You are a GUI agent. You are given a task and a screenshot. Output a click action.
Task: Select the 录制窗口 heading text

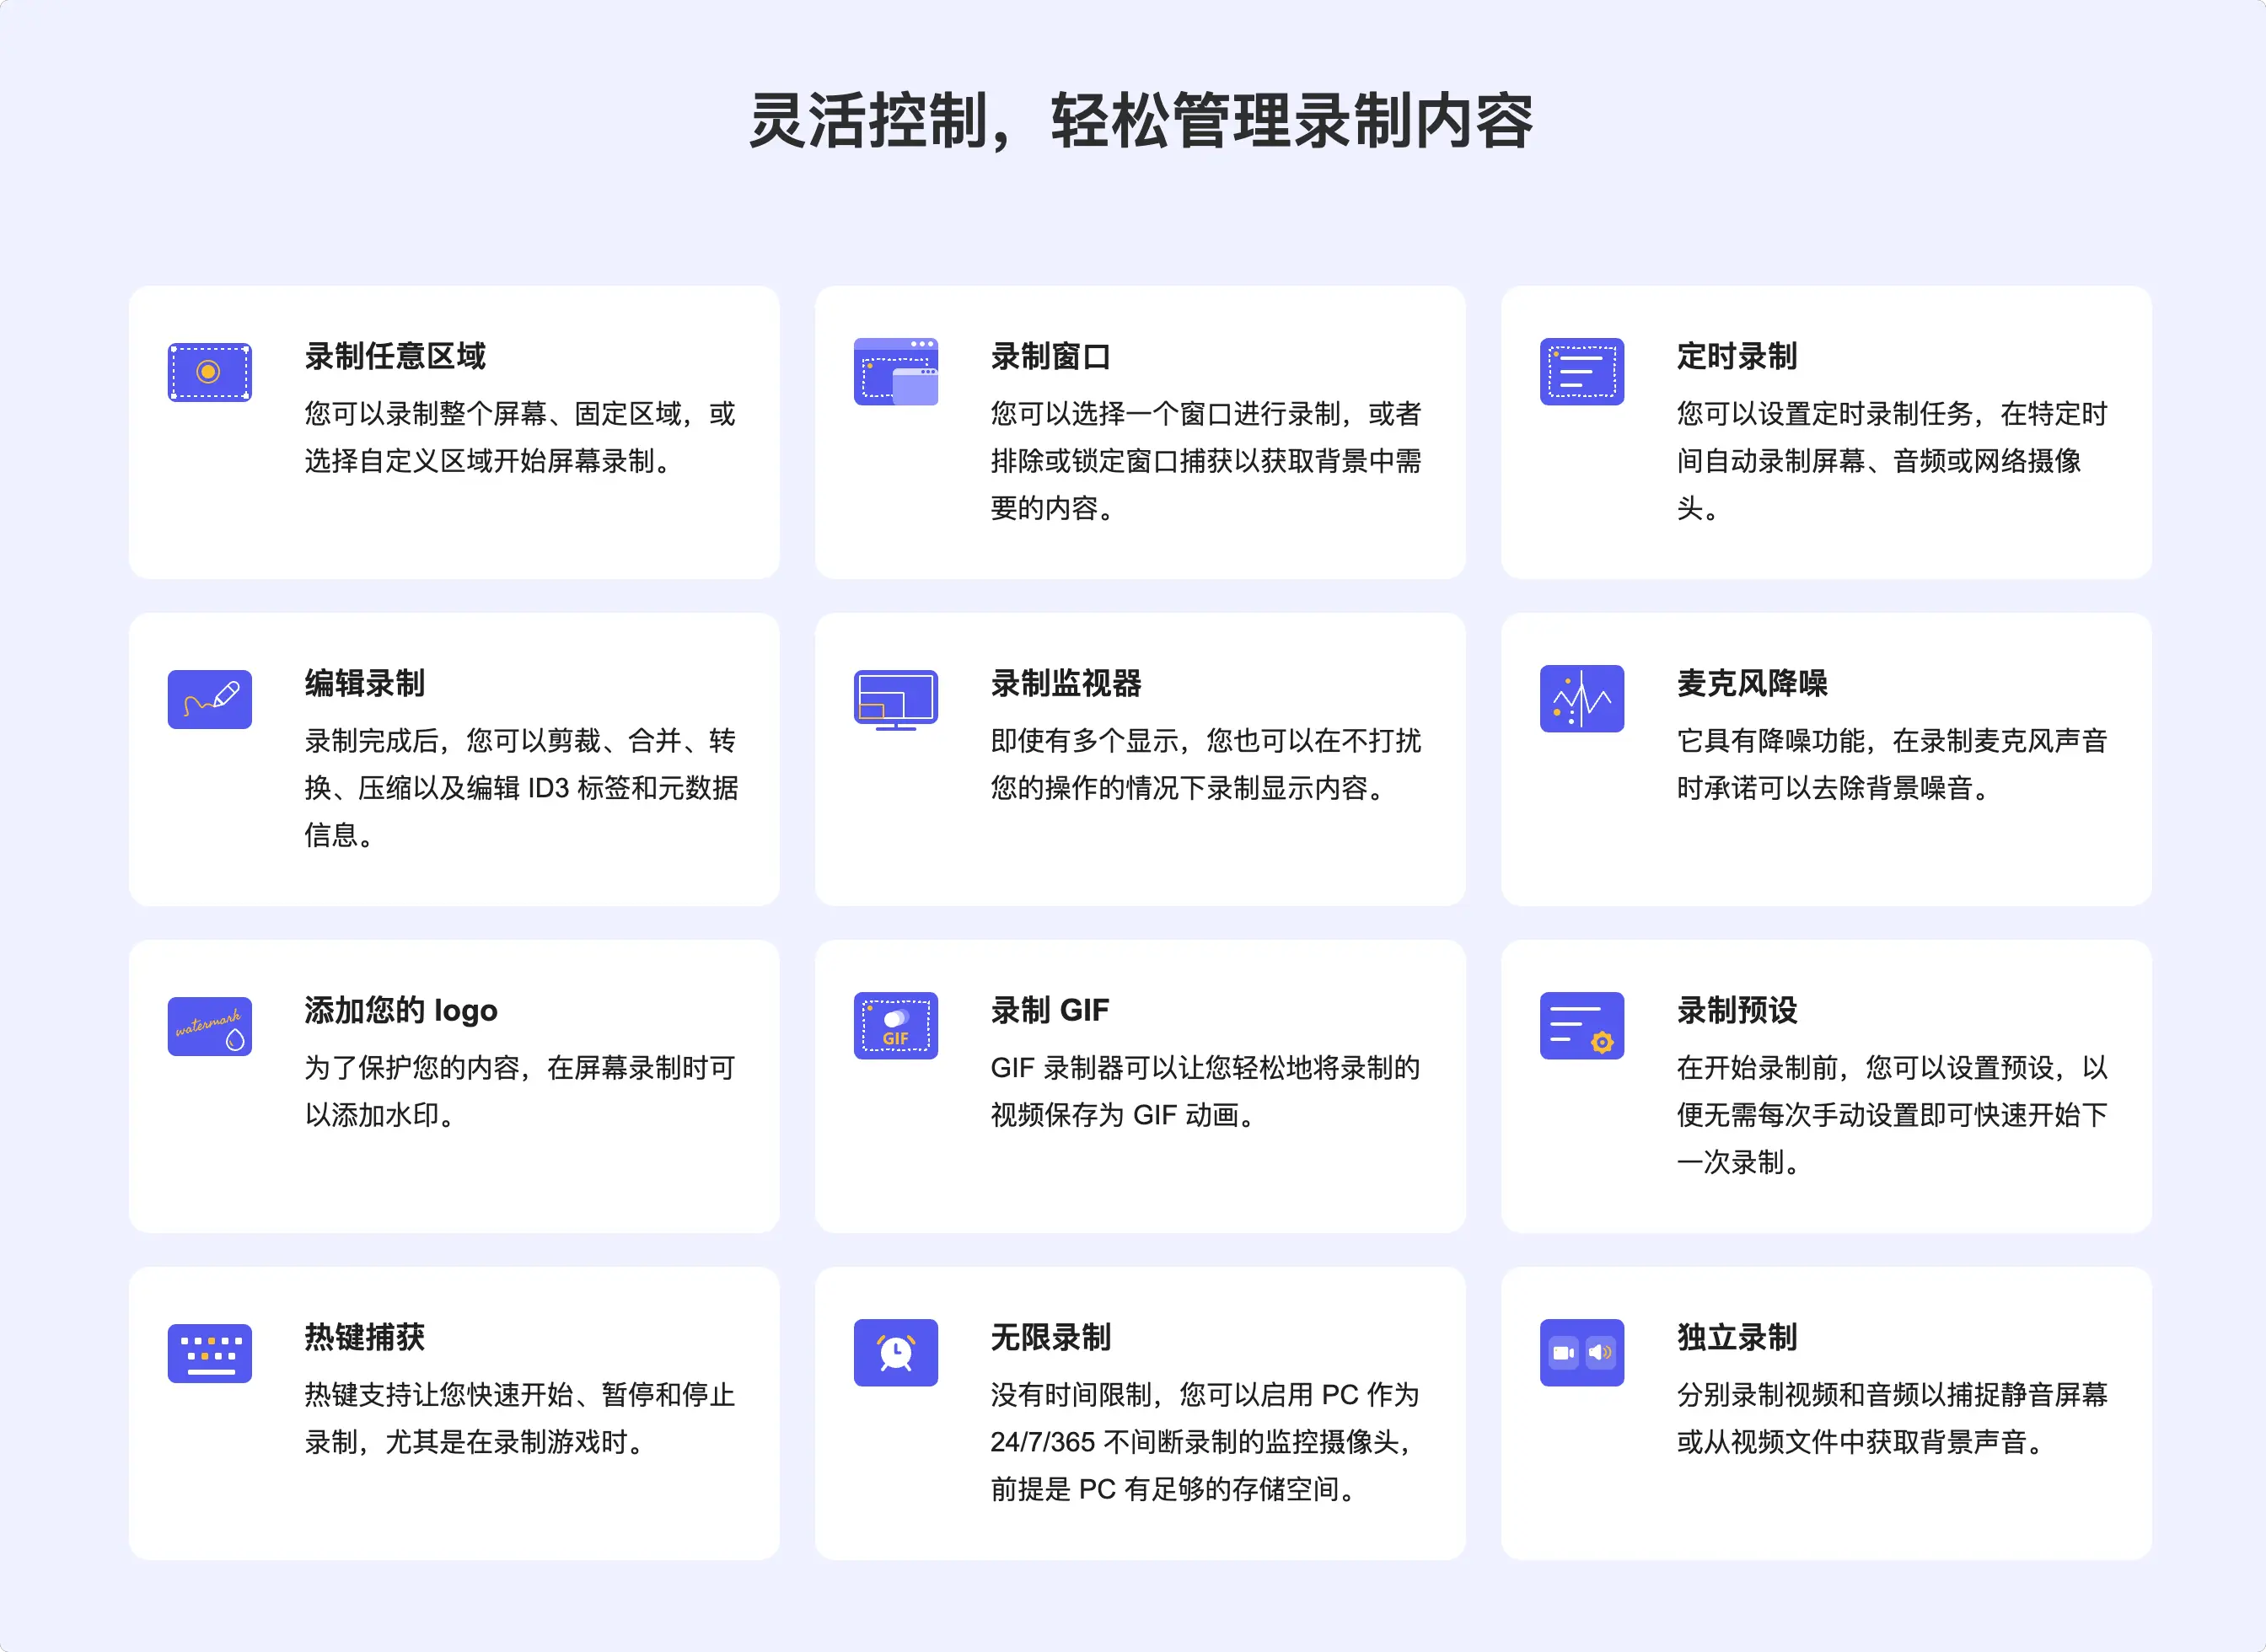coord(1050,356)
